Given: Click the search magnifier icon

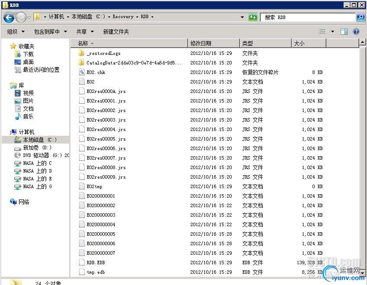Looking at the screenshot, I should click(x=360, y=17).
